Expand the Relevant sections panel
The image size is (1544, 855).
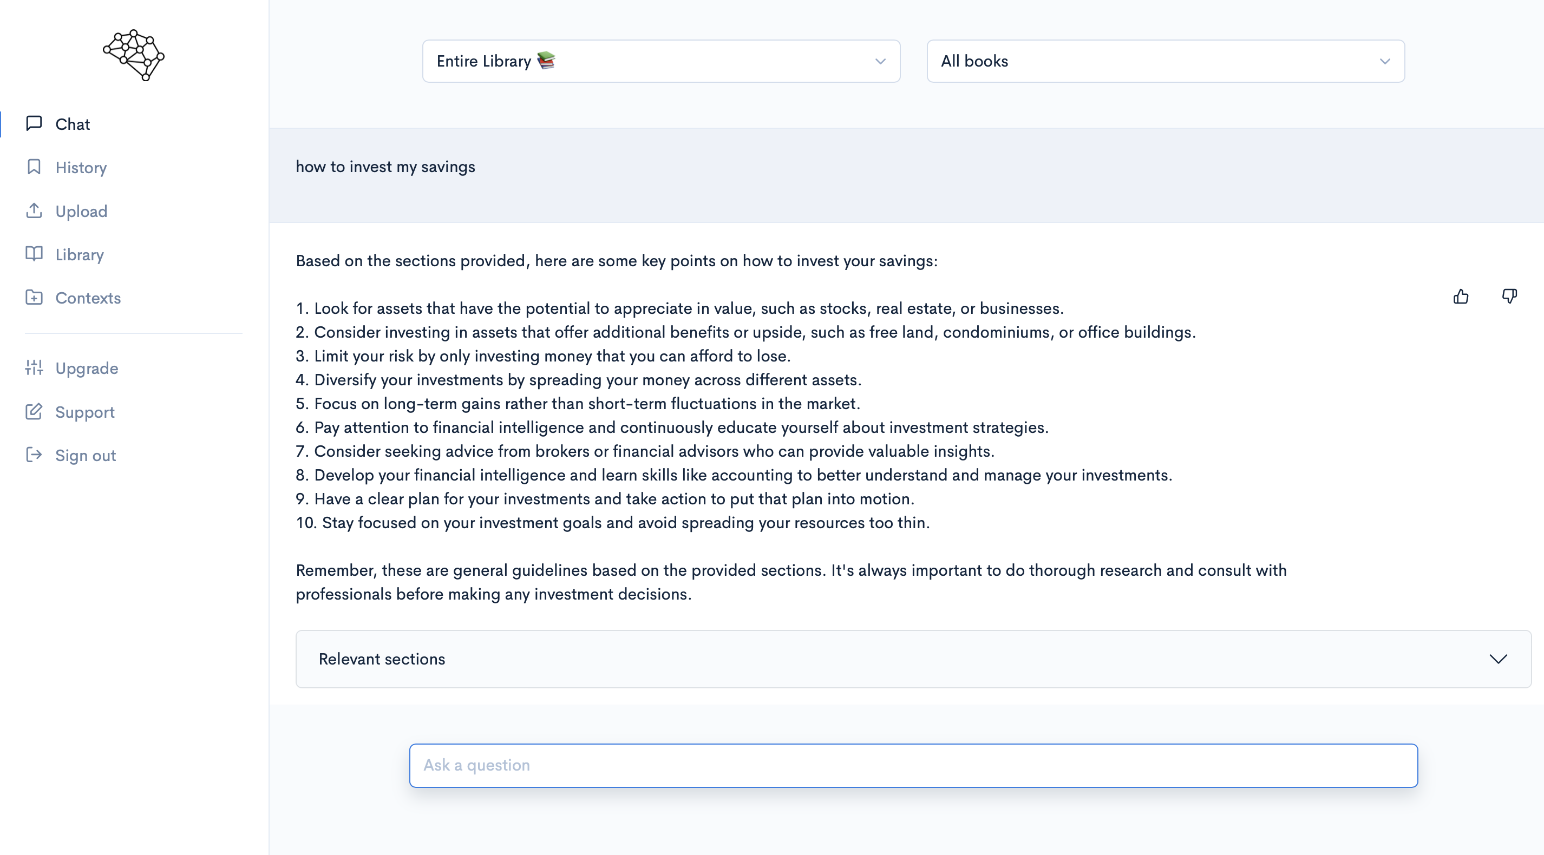[913, 659]
